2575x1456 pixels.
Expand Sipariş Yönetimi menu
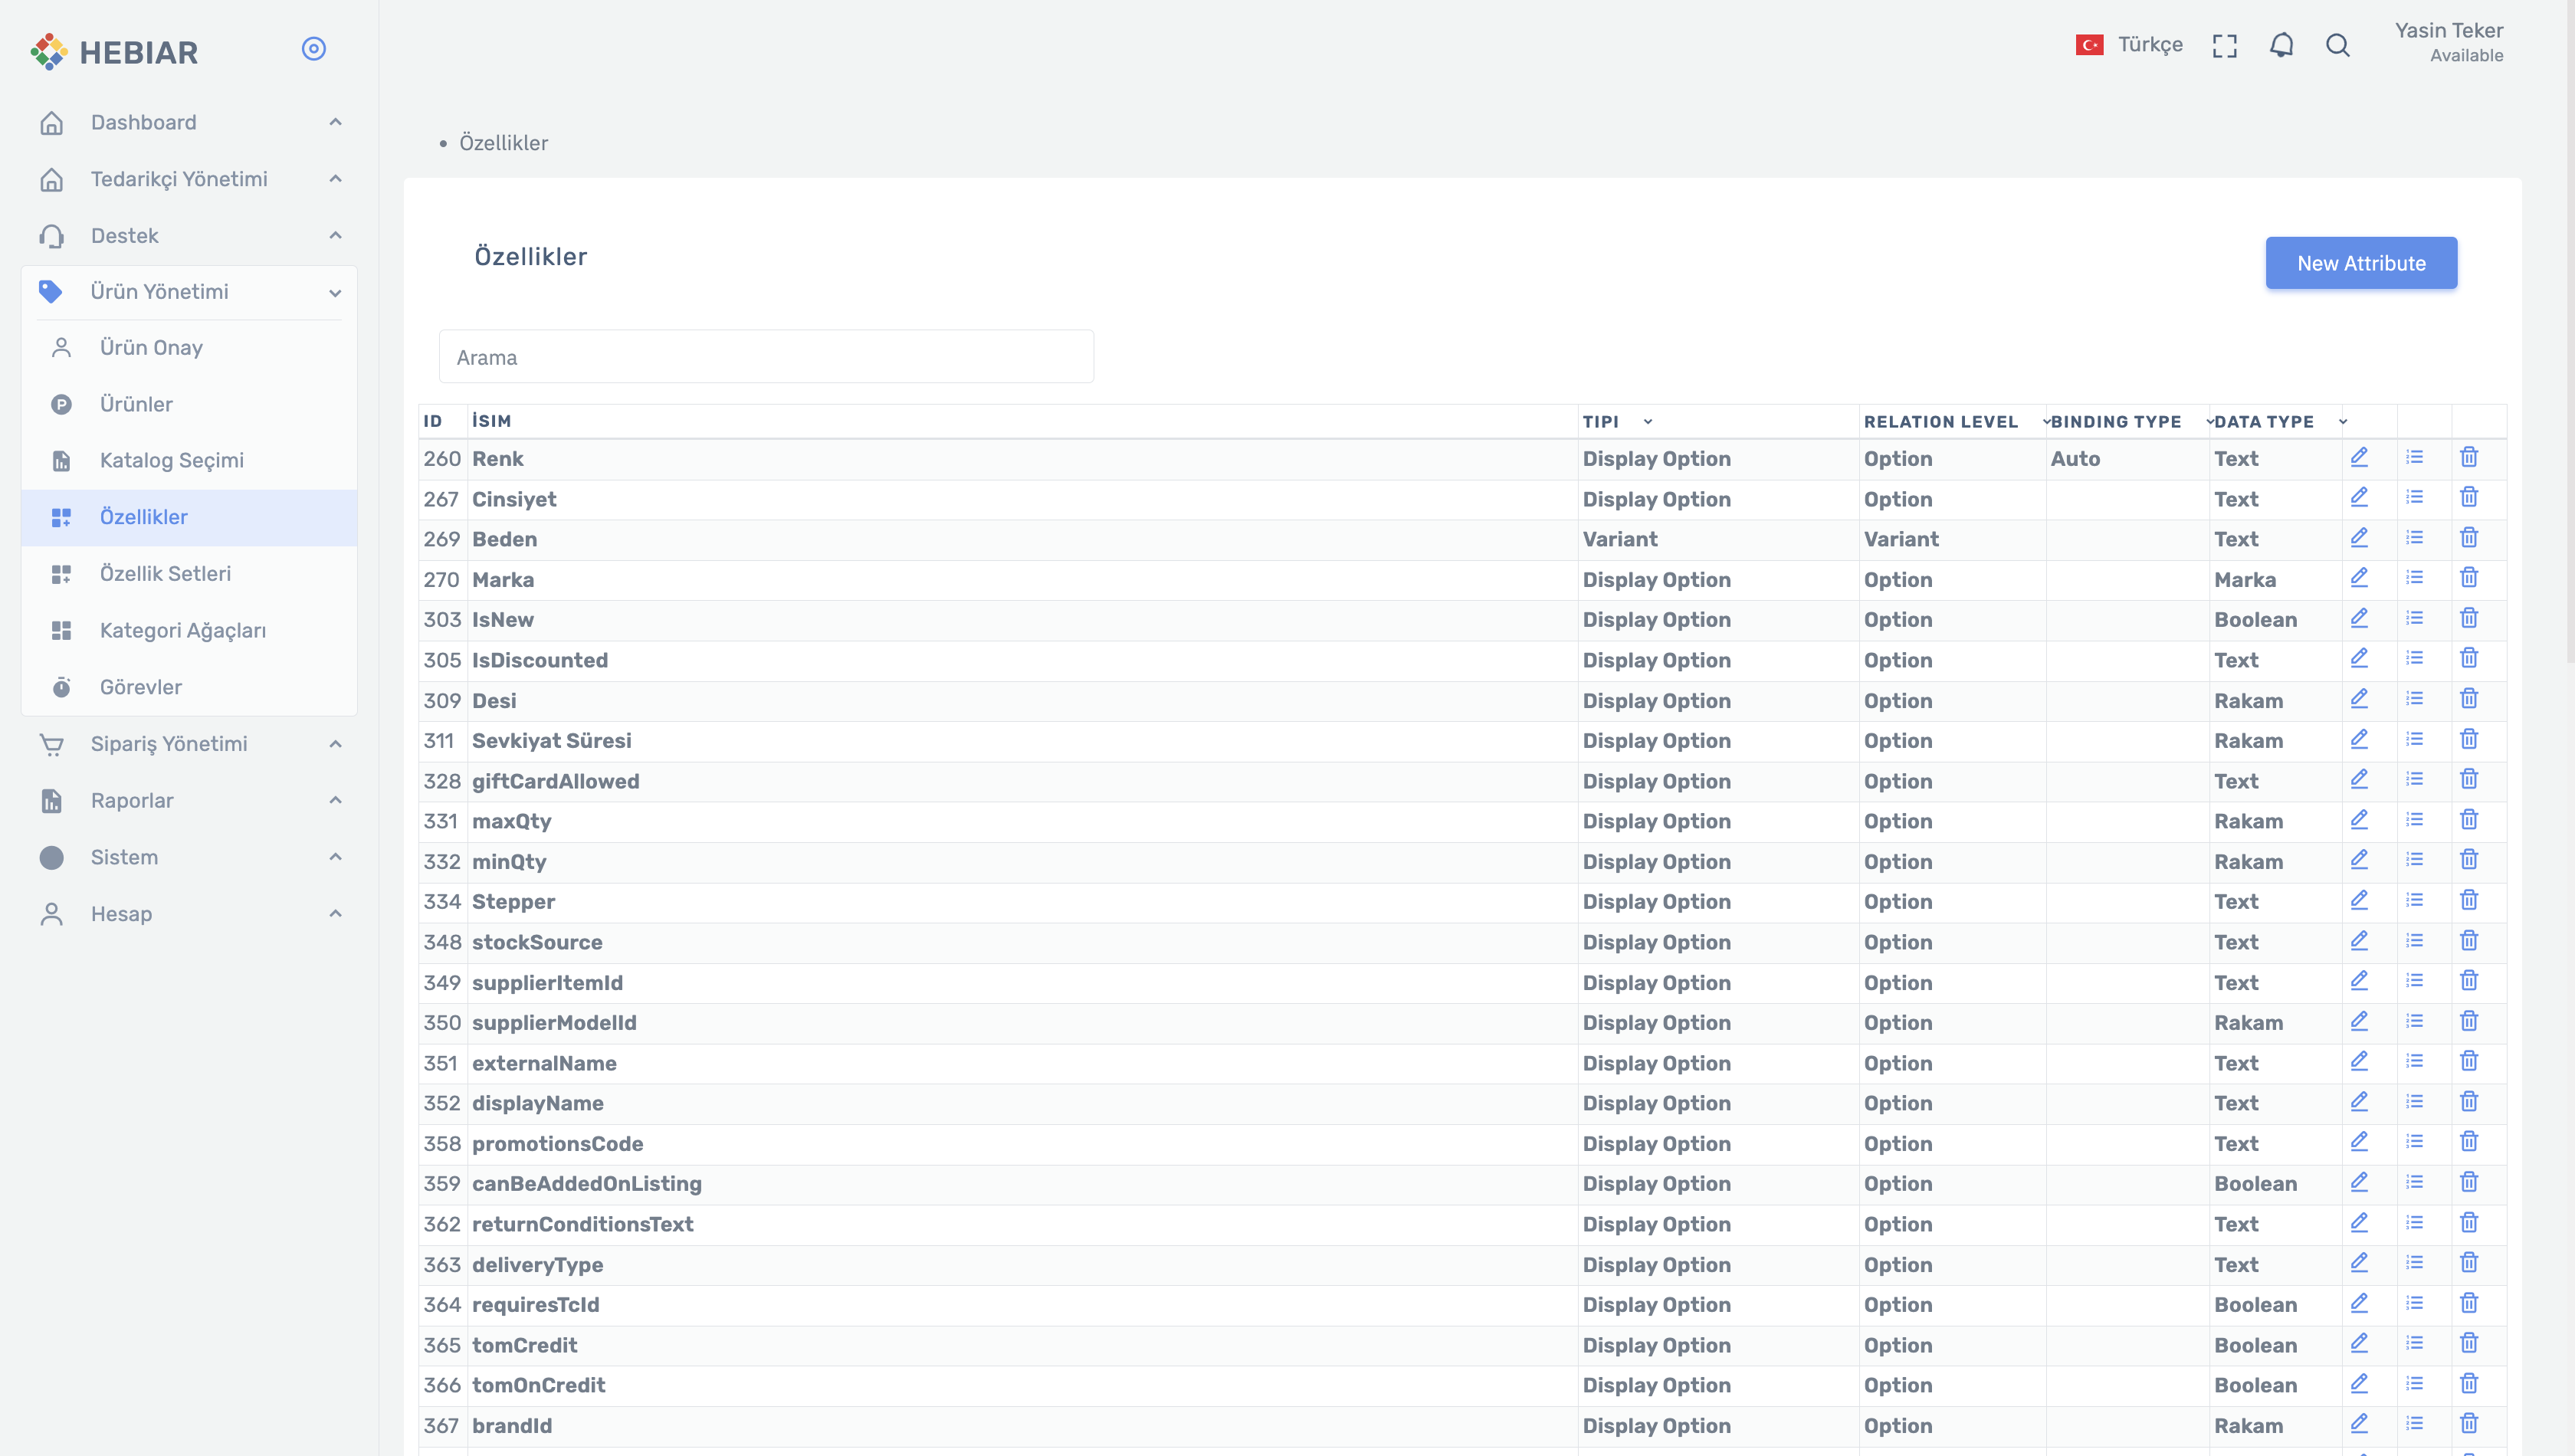pos(189,744)
